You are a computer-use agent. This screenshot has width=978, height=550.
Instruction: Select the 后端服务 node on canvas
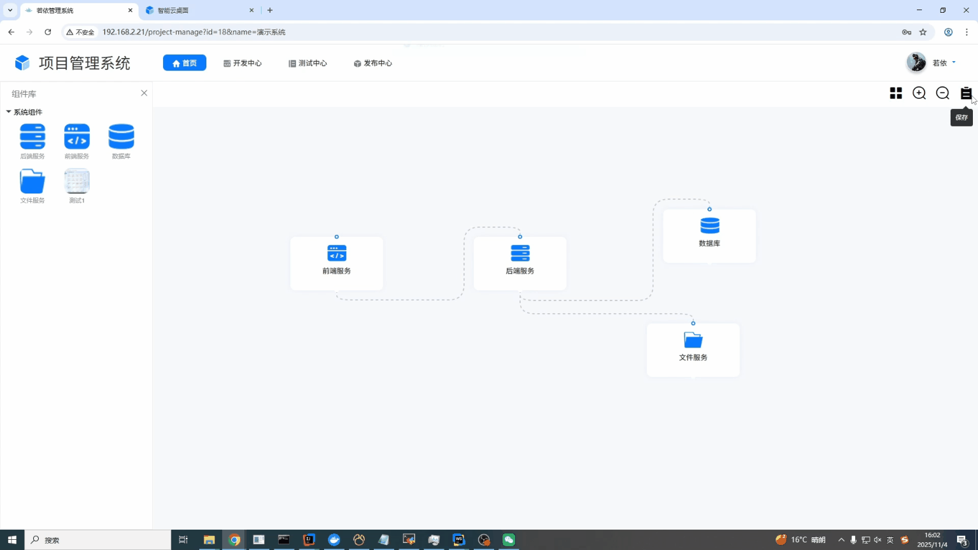tap(520, 262)
